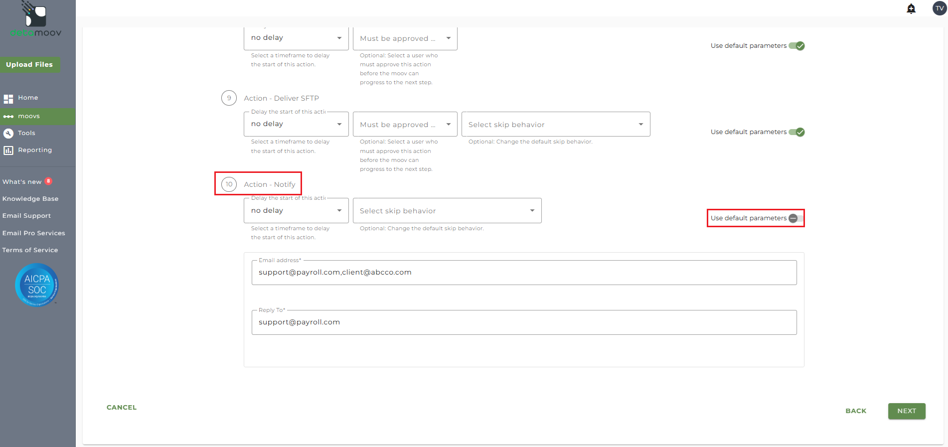Click the moovs dots icon
Screen dimensions: 948x447
click(8, 117)
